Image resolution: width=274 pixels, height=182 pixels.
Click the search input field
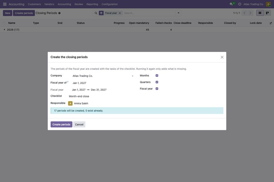[149, 13]
